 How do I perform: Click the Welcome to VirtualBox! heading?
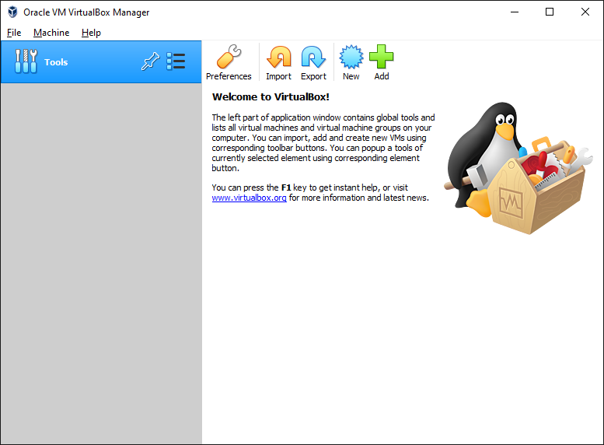coord(271,96)
